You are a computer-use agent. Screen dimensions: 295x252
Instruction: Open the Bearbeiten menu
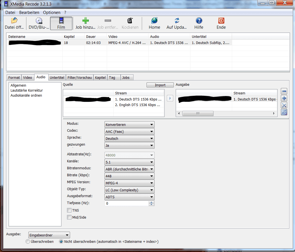[x=29, y=13]
